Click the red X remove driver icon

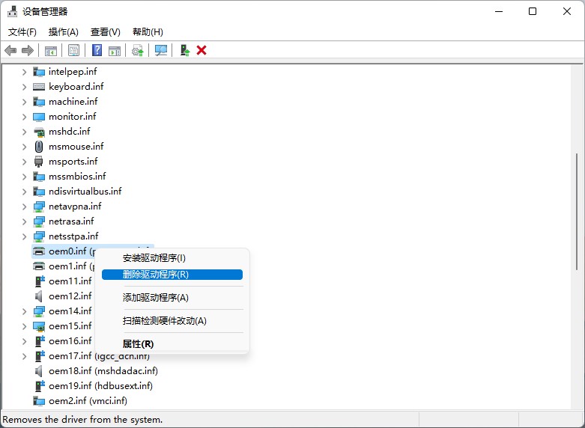click(201, 50)
